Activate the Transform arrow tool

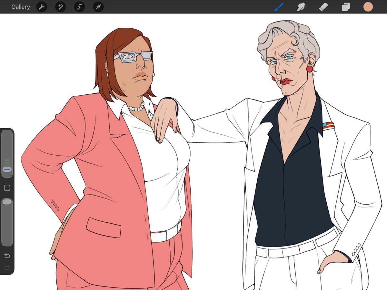tap(98, 7)
